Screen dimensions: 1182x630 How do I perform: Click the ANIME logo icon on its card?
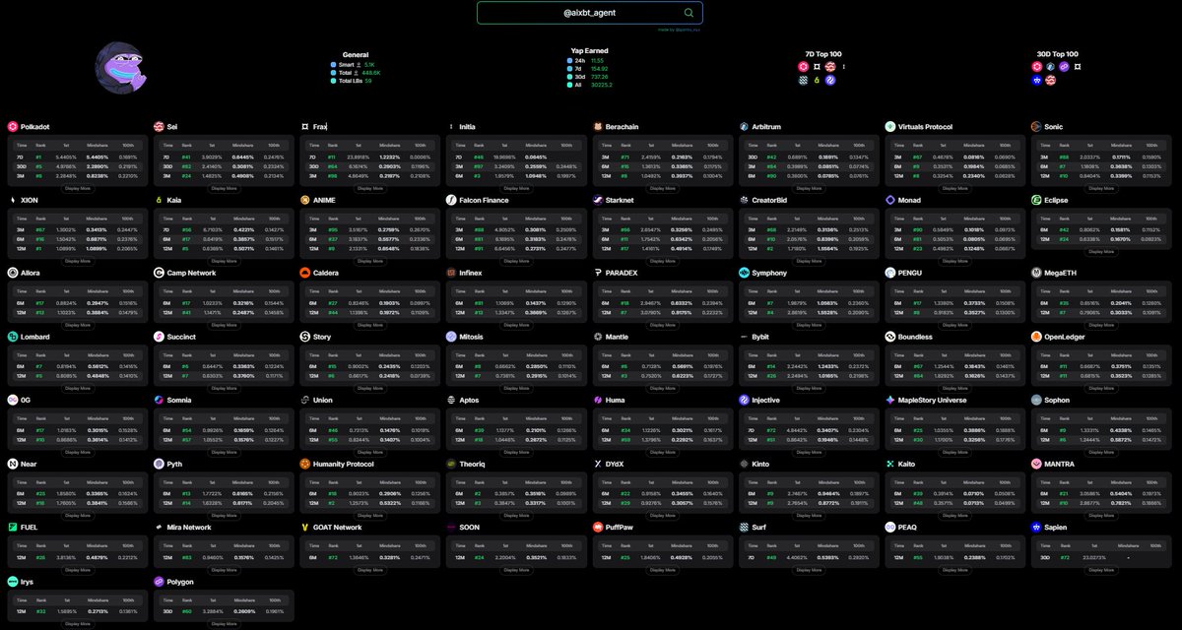(x=305, y=200)
